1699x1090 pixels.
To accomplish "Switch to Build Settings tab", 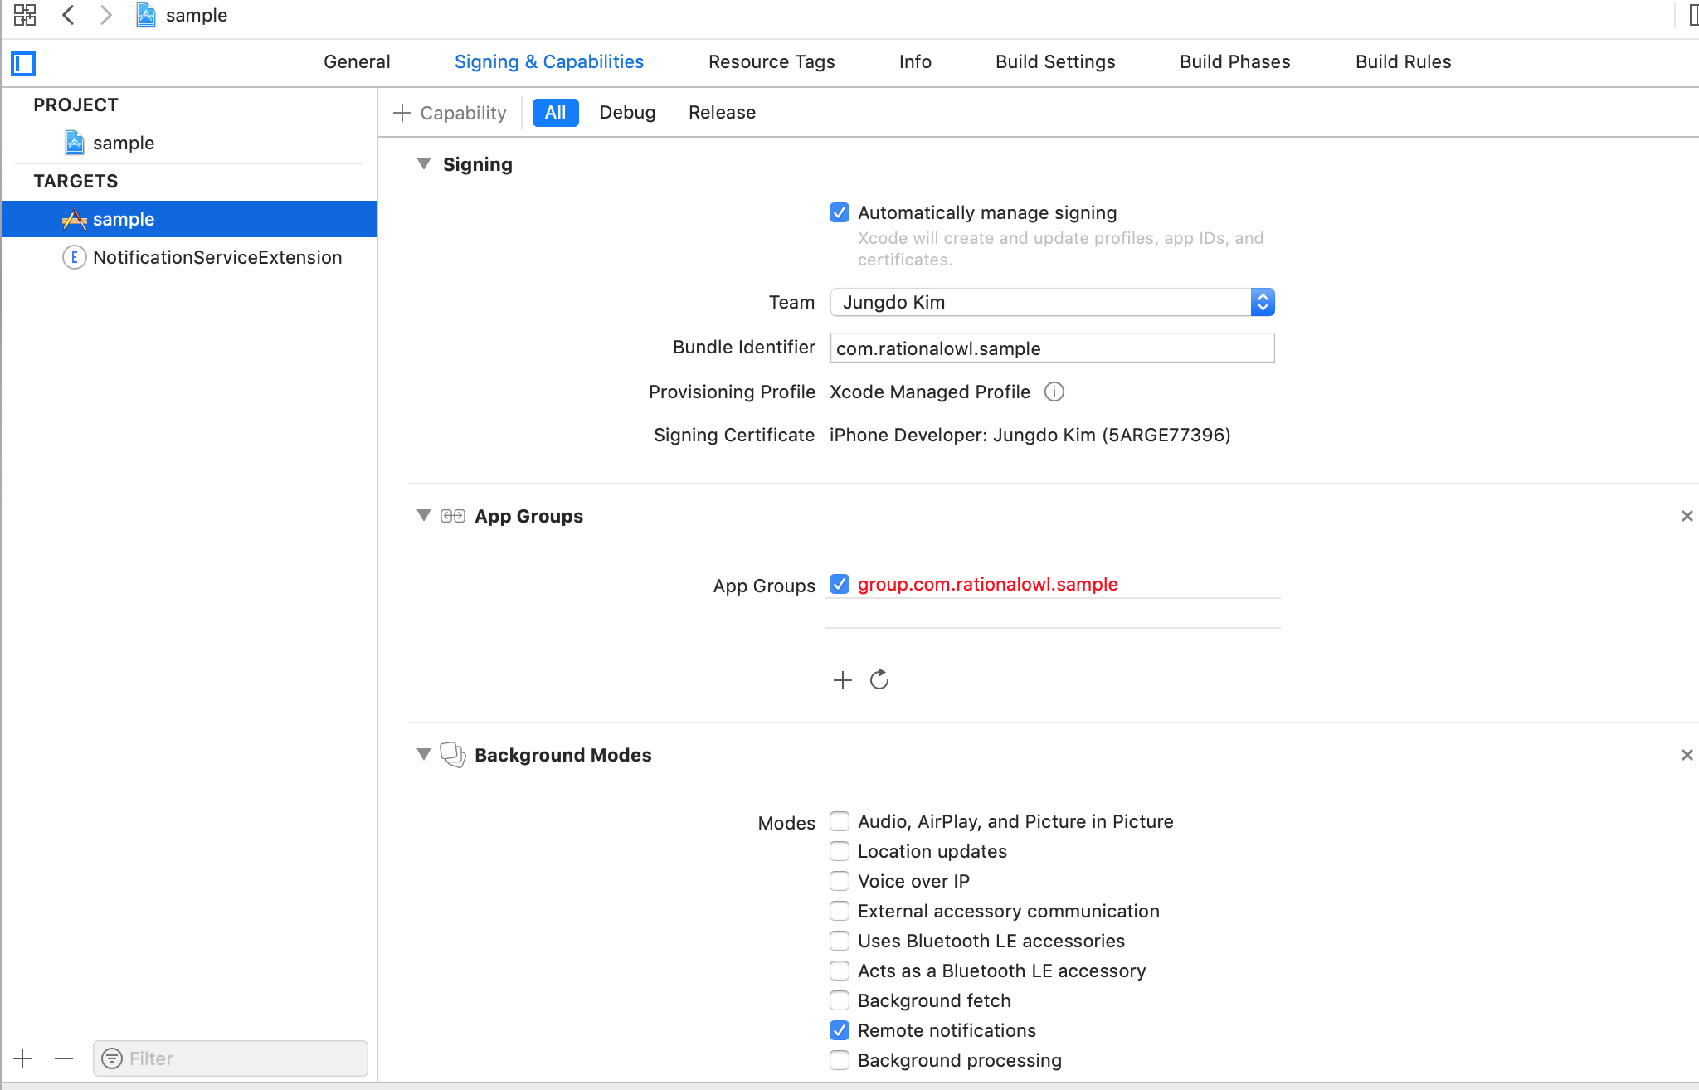I will click(x=1055, y=61).
